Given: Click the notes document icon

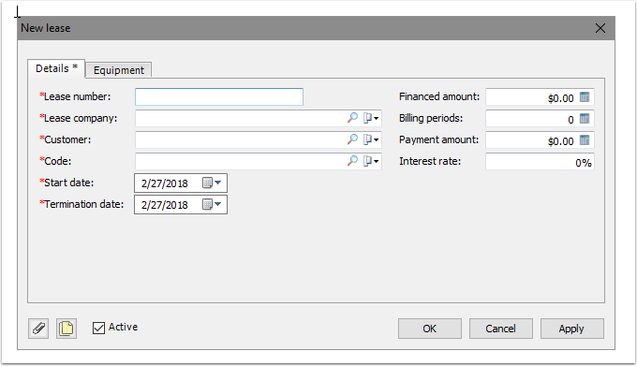Looking at the screenshot, I should coord(67,329).
